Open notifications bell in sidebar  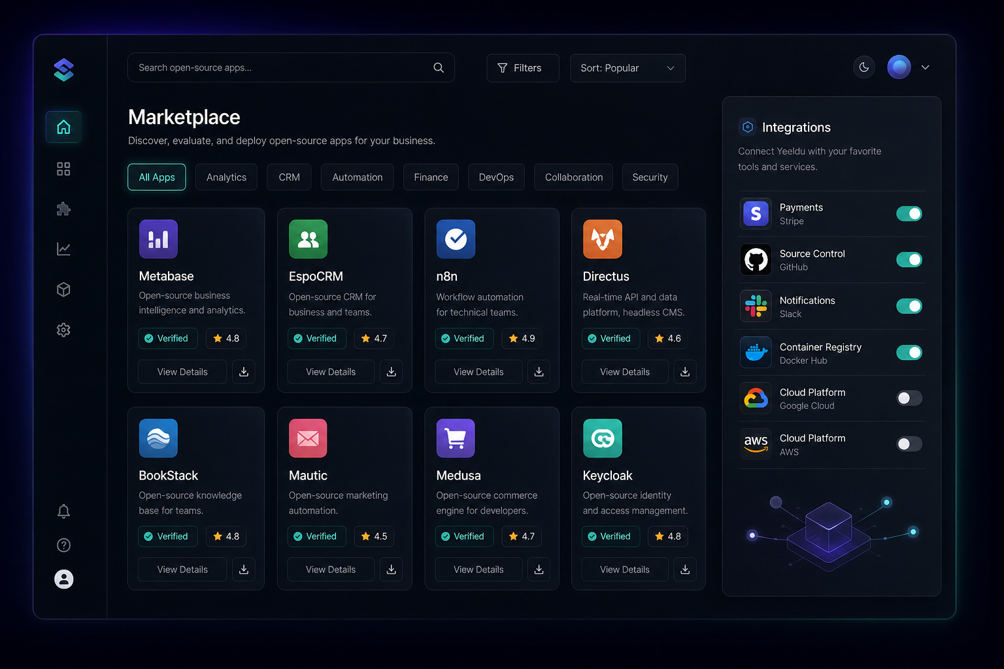(63, 511)
